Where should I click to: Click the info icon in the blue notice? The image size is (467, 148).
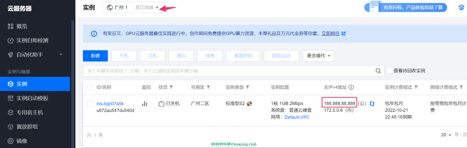94,34
